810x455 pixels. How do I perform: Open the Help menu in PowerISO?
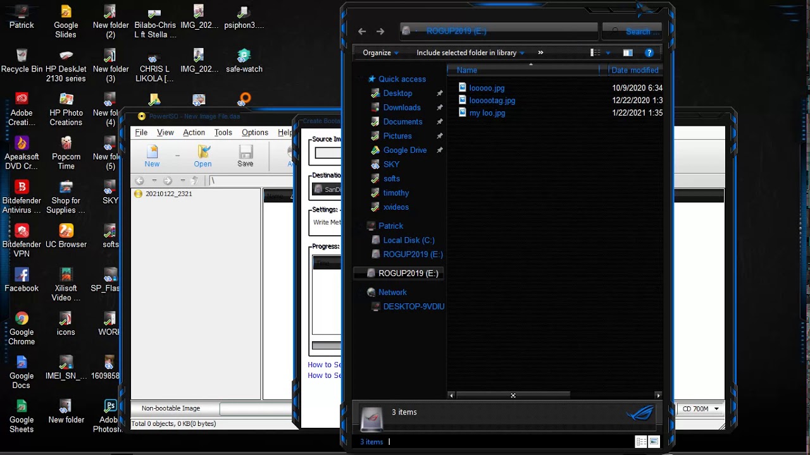pyautogui.click(x=285, y=133)
